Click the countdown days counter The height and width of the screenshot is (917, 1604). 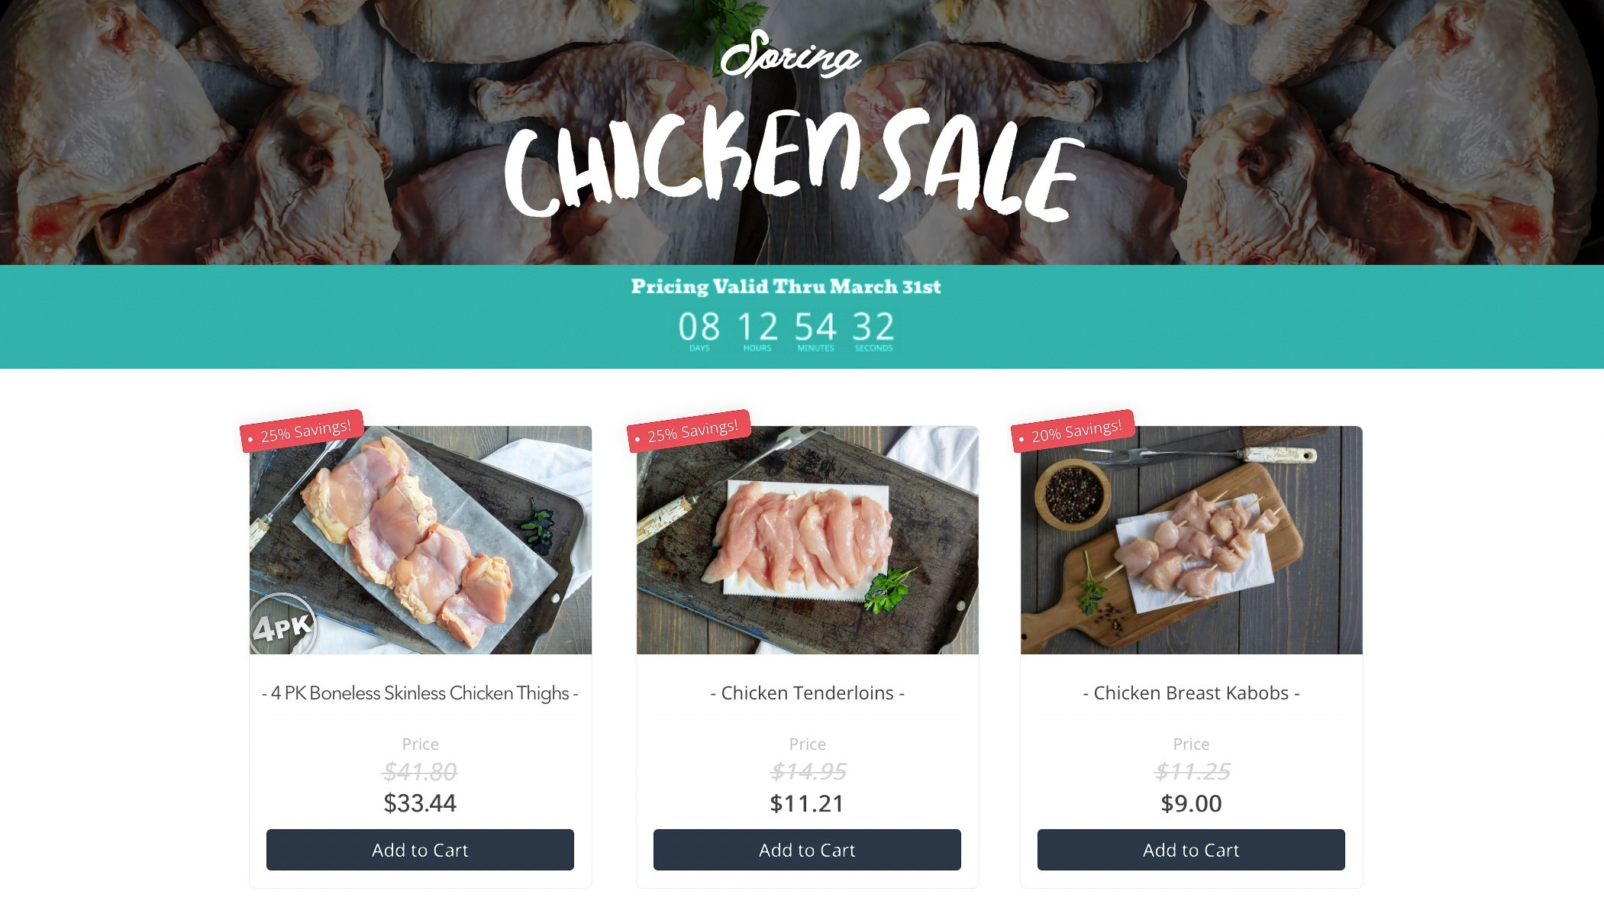click(699, 331)
